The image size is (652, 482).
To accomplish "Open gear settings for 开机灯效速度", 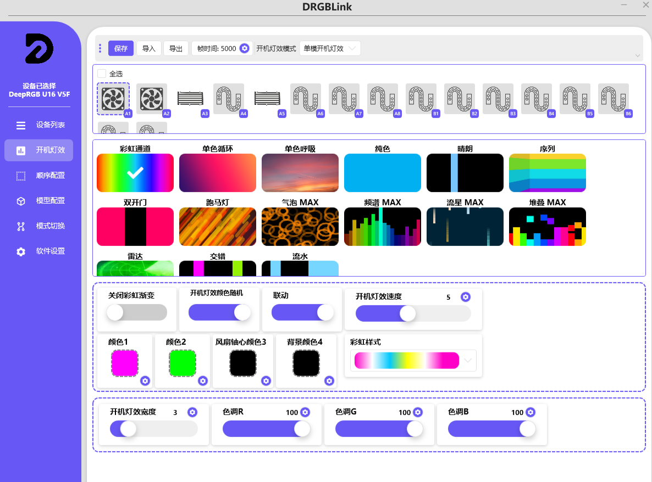I will (x=465, y=297).
